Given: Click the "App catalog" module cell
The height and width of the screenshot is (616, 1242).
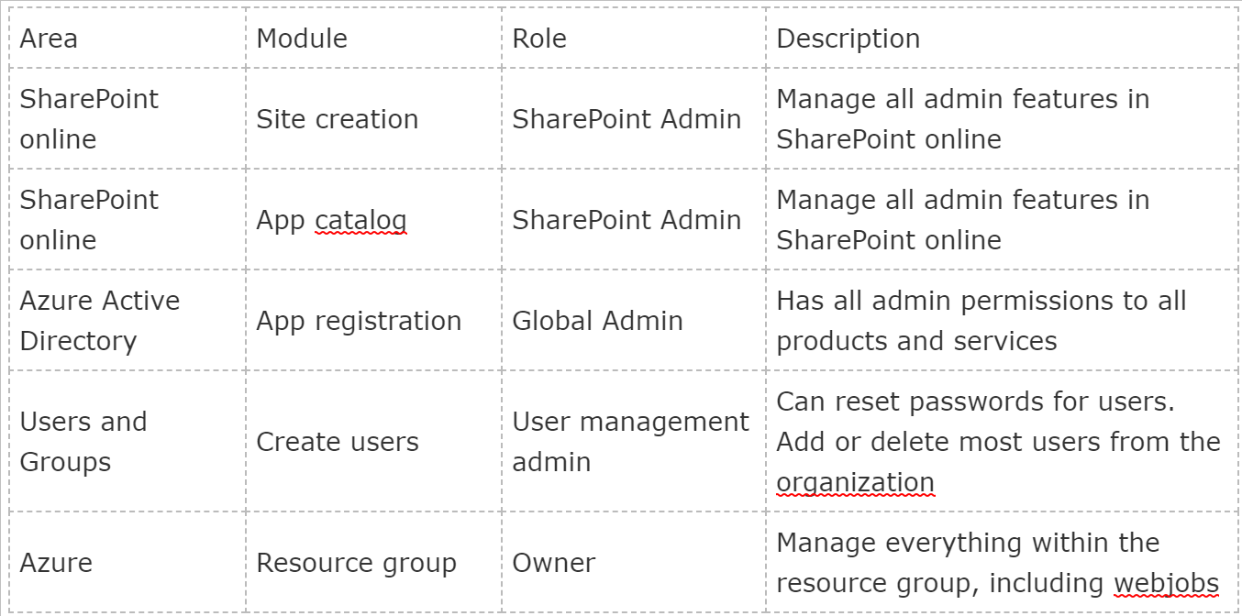Looking at the screenshot, I should pyautogui.click(x=373, y=220).
